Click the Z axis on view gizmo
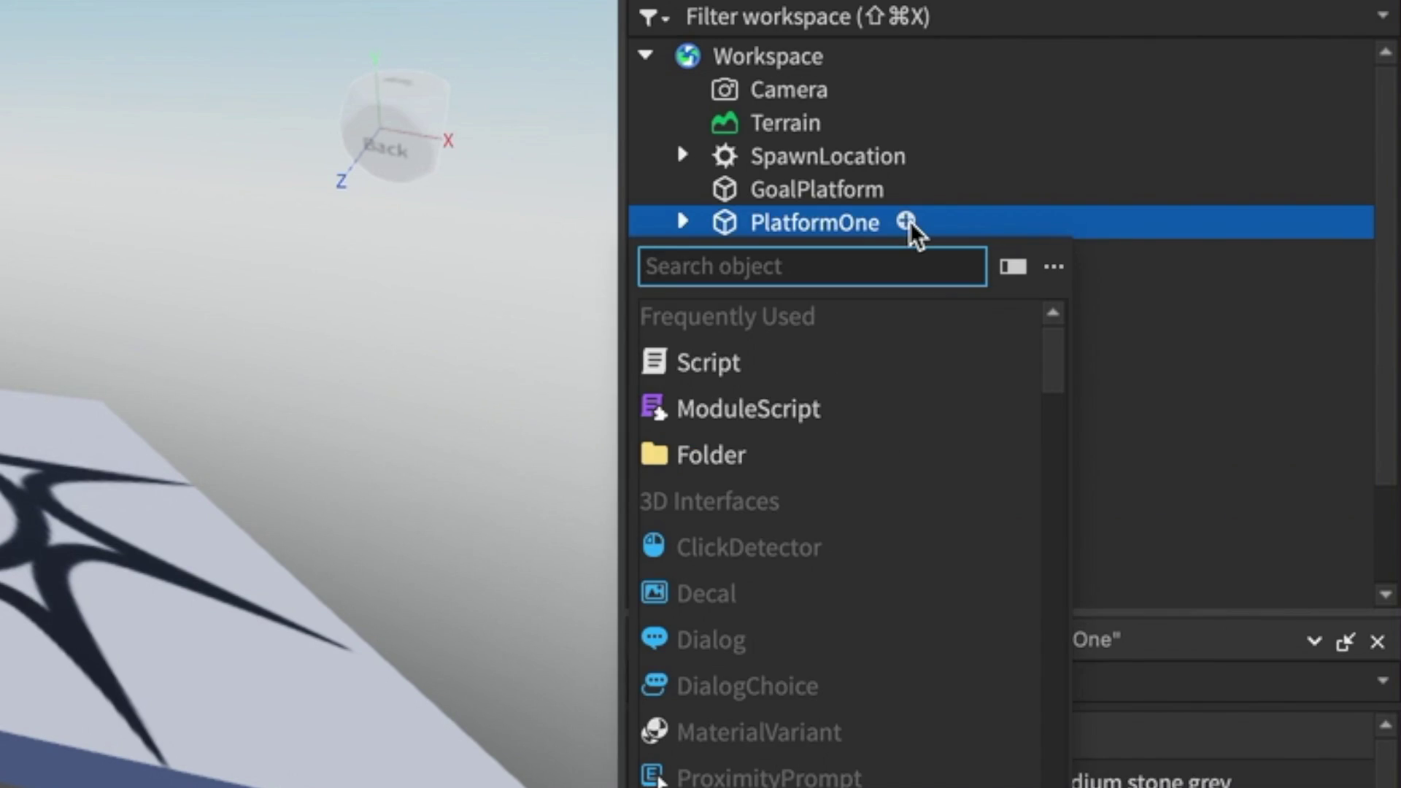 tap(341, 182)
